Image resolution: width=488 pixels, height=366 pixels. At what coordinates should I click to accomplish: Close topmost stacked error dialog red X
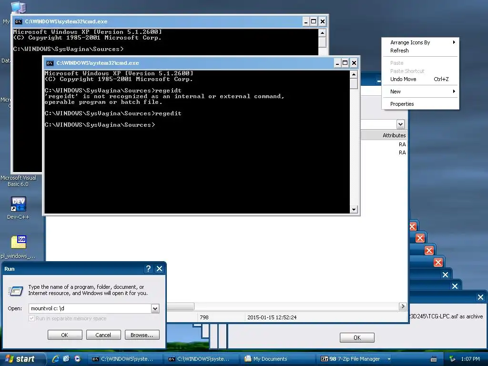(413, 226)
